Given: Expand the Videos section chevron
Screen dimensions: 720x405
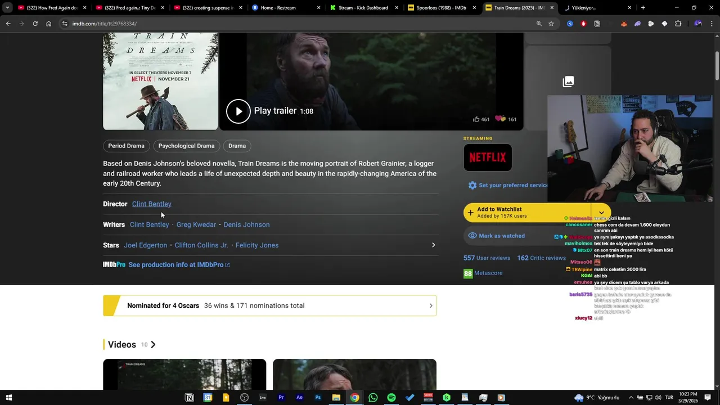Looking at the screenshot, I should (153, 345).
